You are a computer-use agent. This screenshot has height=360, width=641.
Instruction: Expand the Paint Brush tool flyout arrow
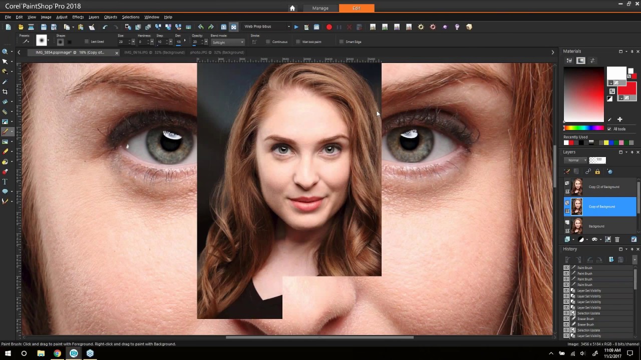(12, 131)
